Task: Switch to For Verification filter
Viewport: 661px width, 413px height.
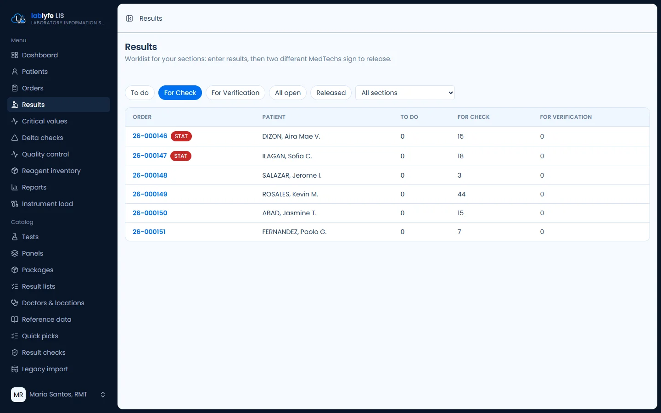Action: click(235, 93)
